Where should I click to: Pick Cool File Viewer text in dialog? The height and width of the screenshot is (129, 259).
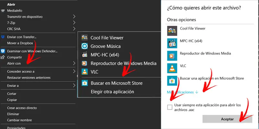tap(193, 28)
